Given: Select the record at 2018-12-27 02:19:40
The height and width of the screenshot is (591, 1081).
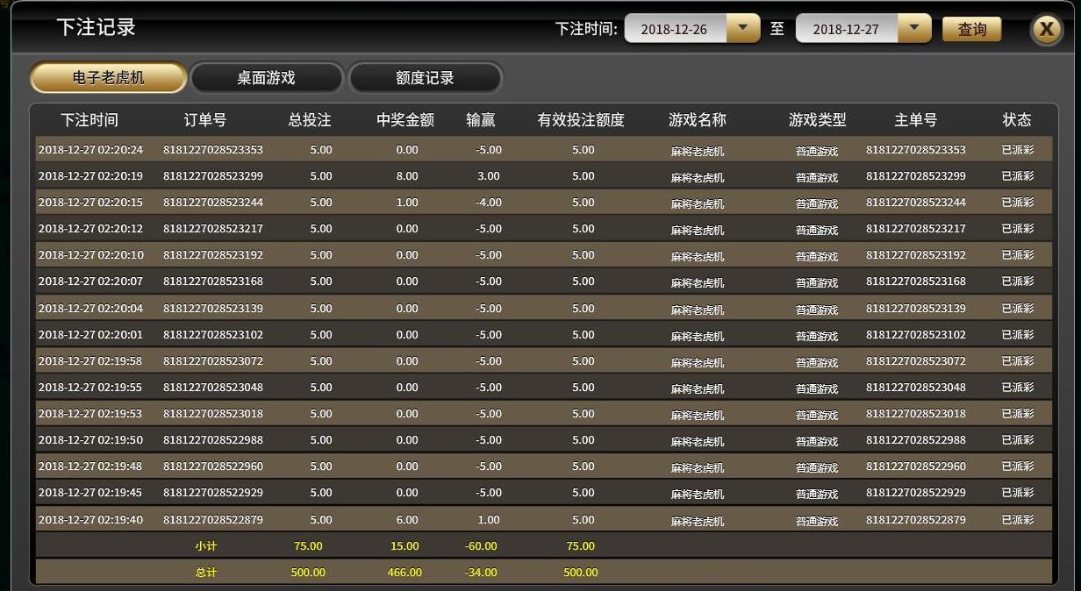Looking at the screenshot, I should pyautogui.click(x=90, y=520).
